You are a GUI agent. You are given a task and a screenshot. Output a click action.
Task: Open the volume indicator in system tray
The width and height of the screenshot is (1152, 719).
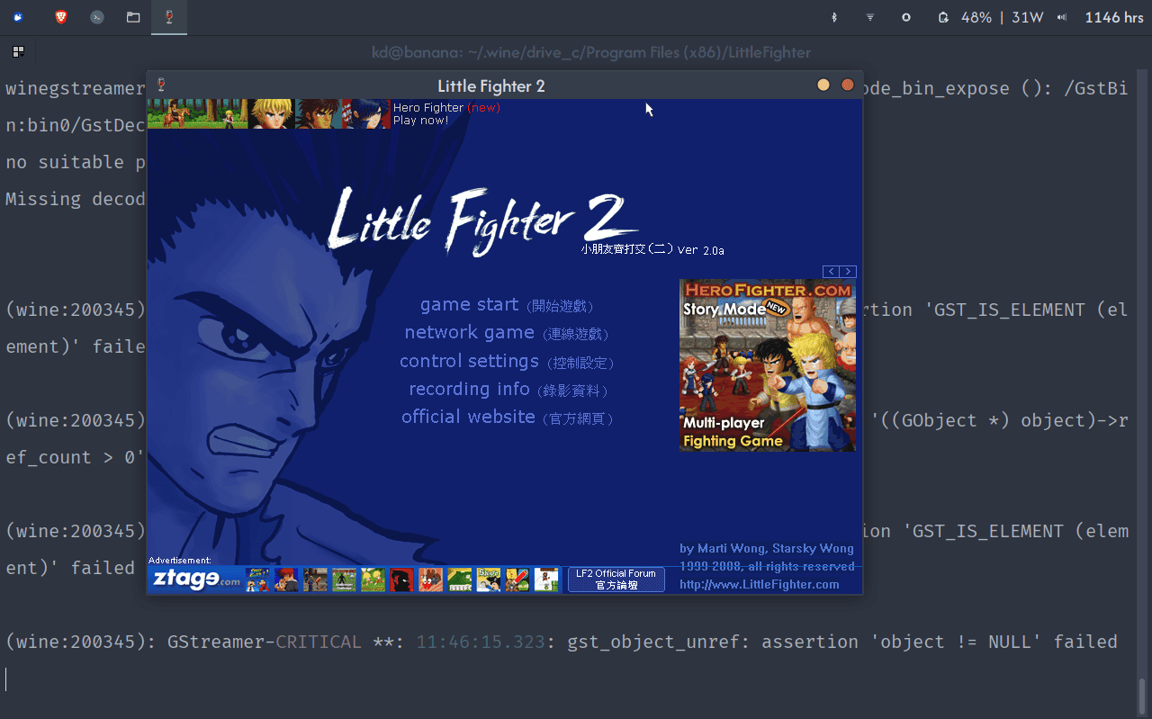[1062, 17]
